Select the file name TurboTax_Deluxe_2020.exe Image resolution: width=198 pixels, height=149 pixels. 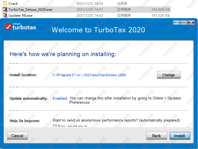click(30, 10)
